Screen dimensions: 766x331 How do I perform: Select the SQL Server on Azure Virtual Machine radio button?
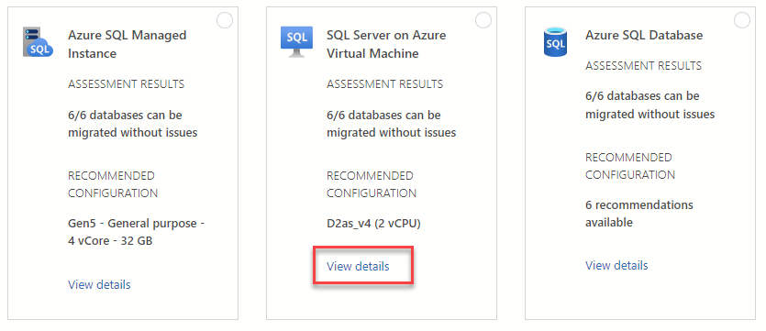pyautogui.click(x=483, y=20)
